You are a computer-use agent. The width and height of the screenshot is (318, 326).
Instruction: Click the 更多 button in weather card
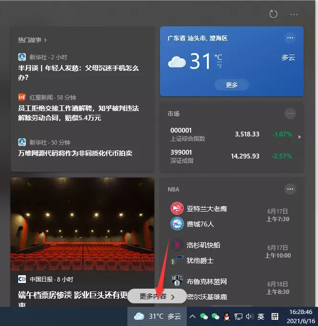[x=231, y=85]
